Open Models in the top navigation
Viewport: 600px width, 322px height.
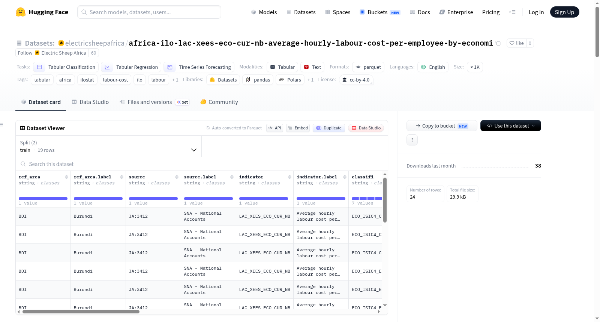click(264, 12)
